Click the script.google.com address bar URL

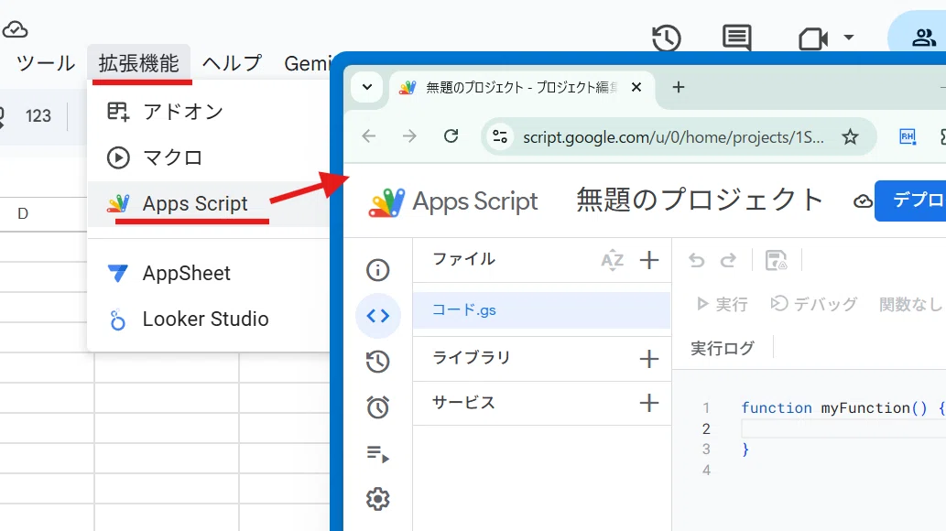tap(673, 137)
